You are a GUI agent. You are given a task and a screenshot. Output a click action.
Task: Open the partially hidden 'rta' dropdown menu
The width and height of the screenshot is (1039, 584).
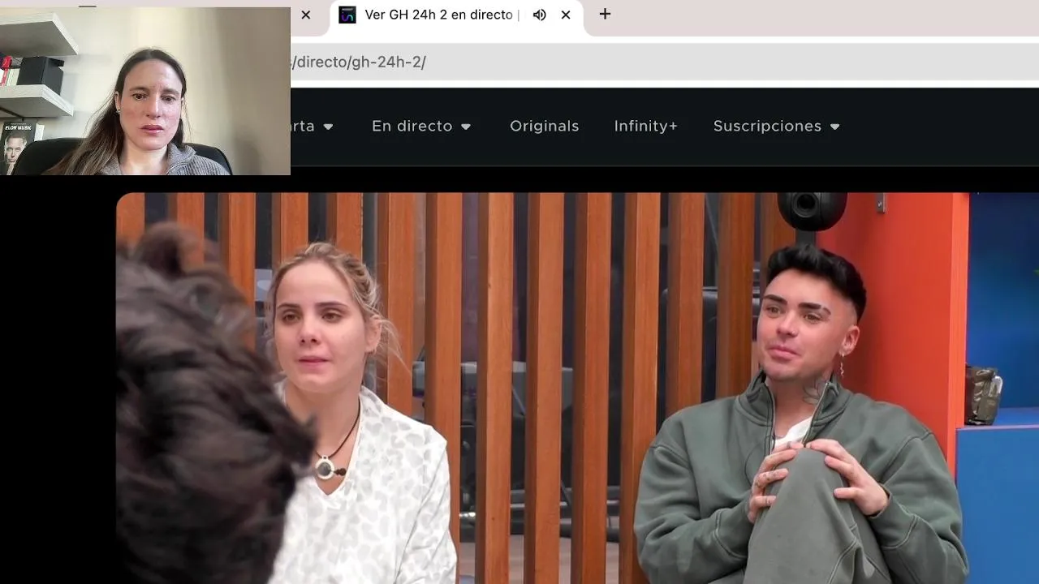[313, 126]
